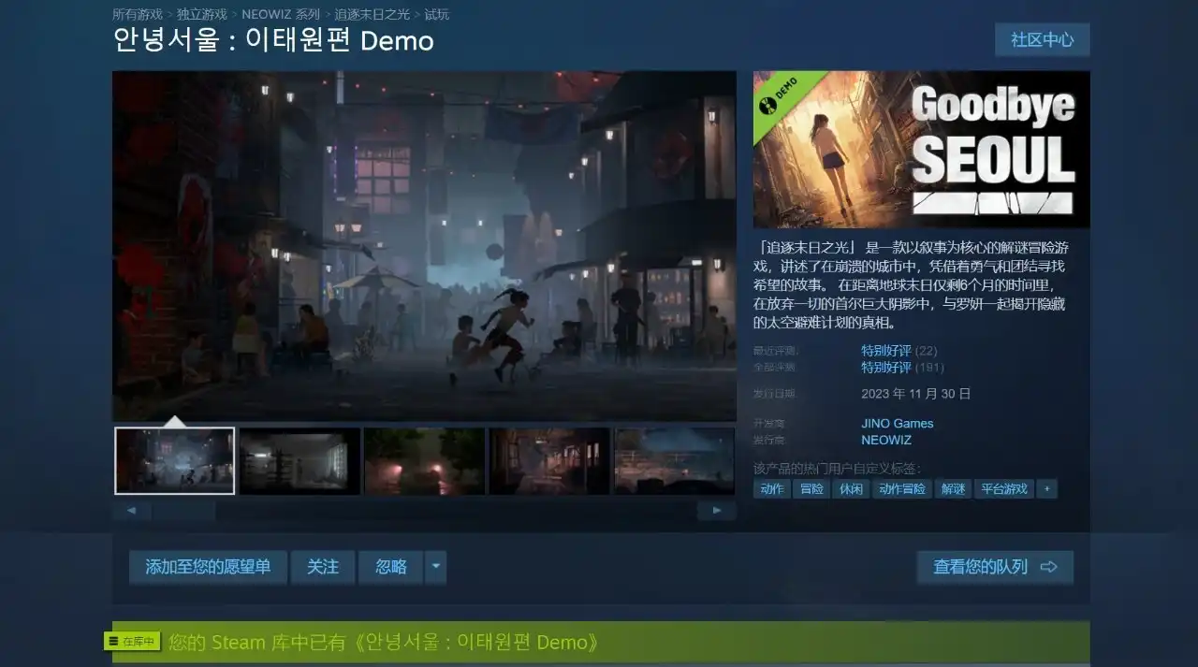The image size is (1198, 667).
Task: Select the second thumbnail of the dark interior
Action: coord(299,460)
